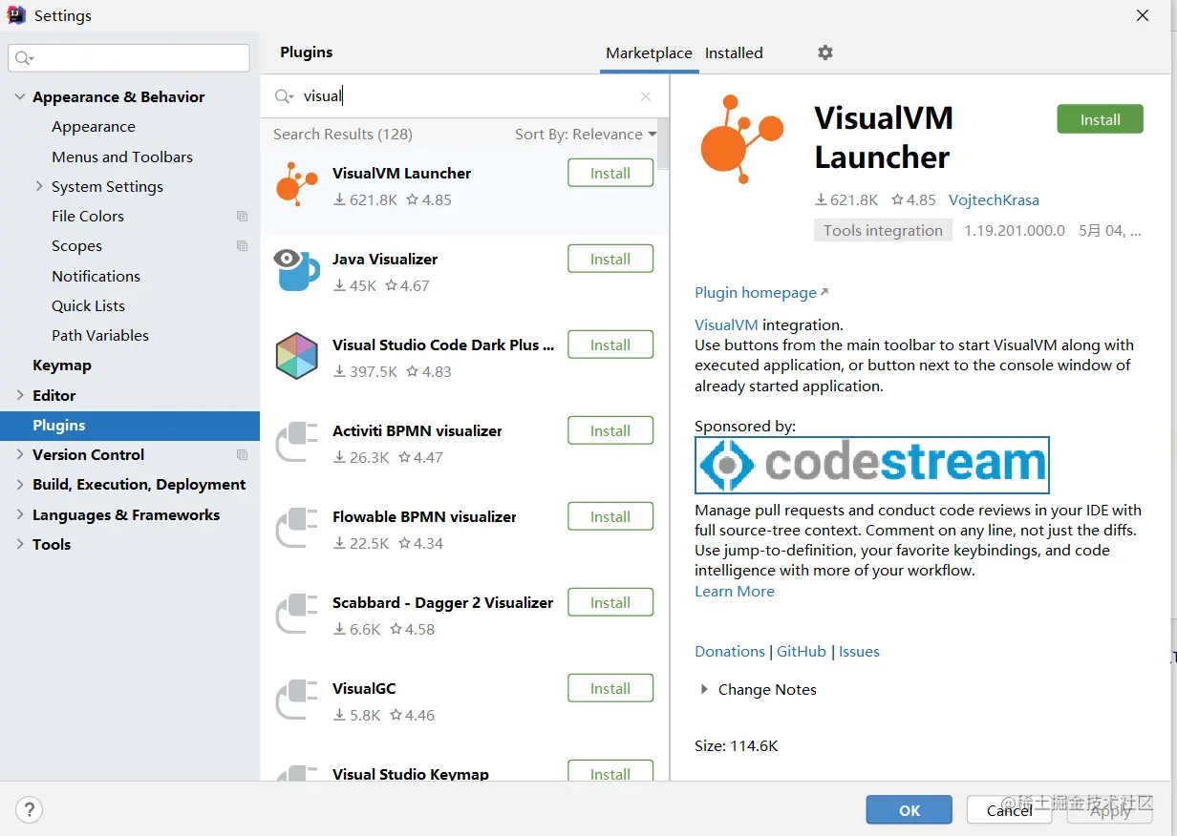This screenshot has width=1177, height=836.
Task: Click OK to confirm settings
Action: coord(909,810)
